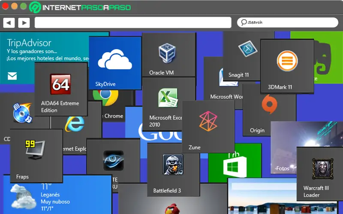This screenshot has width=343, height=214.
Task: Click the 'SkyDrive' label
Action: click(x=105, y=84)
